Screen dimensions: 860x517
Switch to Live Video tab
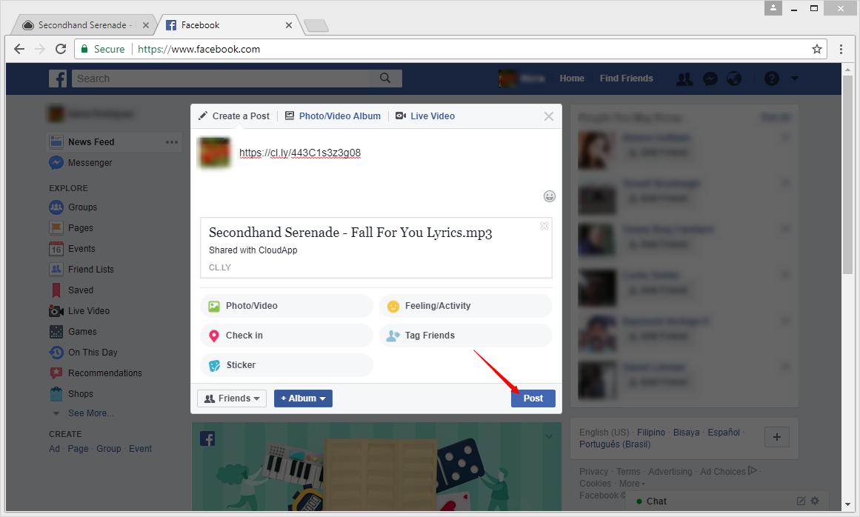click(425, 116)
